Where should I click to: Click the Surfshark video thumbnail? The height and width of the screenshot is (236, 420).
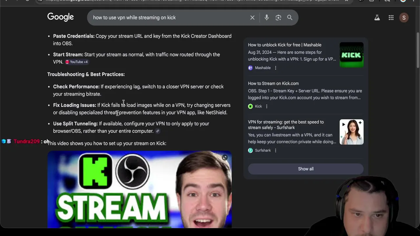click(351, 132)
